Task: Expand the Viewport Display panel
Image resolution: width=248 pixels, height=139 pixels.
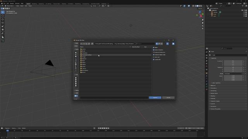Action: (215, 101)
